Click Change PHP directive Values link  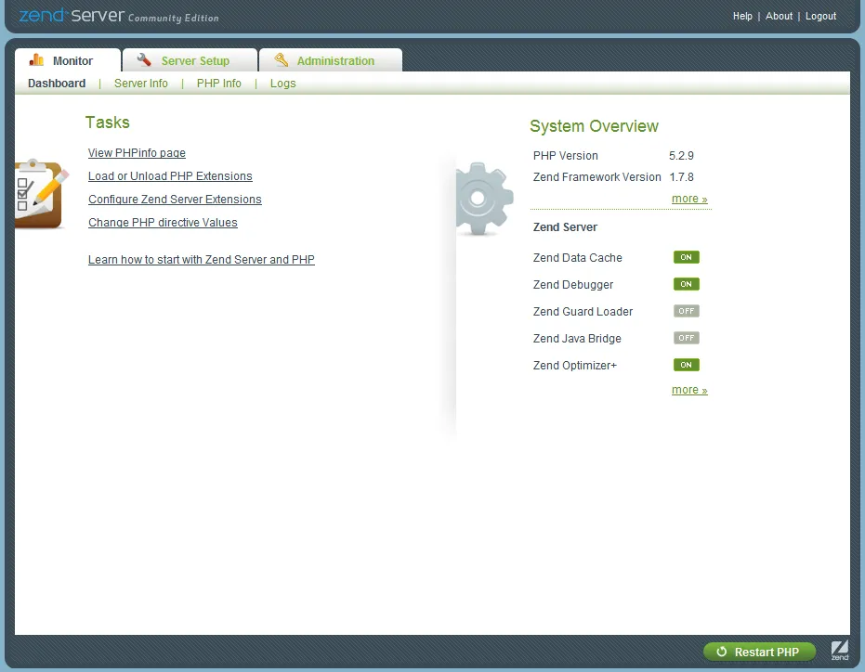coord(163,222)
